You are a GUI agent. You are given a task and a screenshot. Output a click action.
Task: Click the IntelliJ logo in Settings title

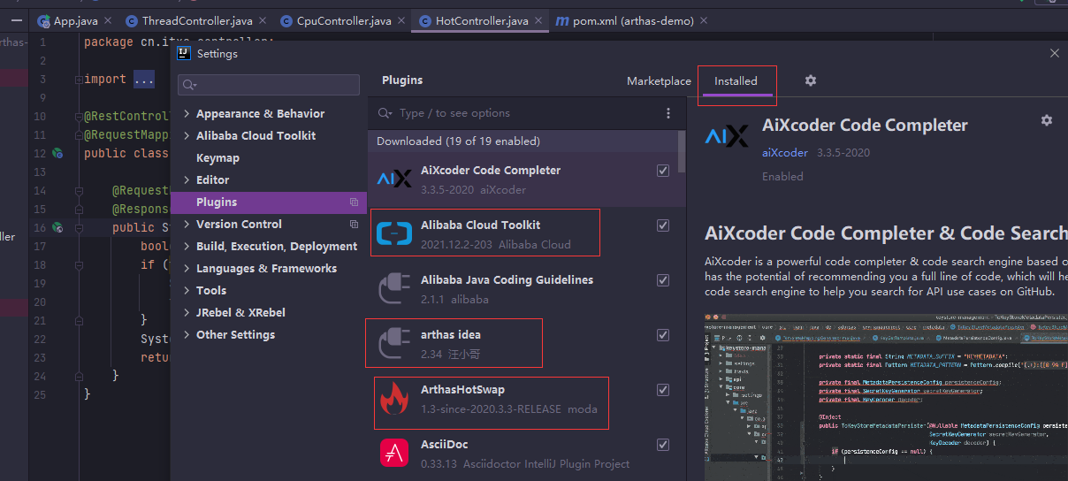tap(183, 53)
